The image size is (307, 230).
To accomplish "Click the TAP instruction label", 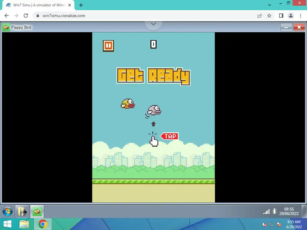I will 170,136.
